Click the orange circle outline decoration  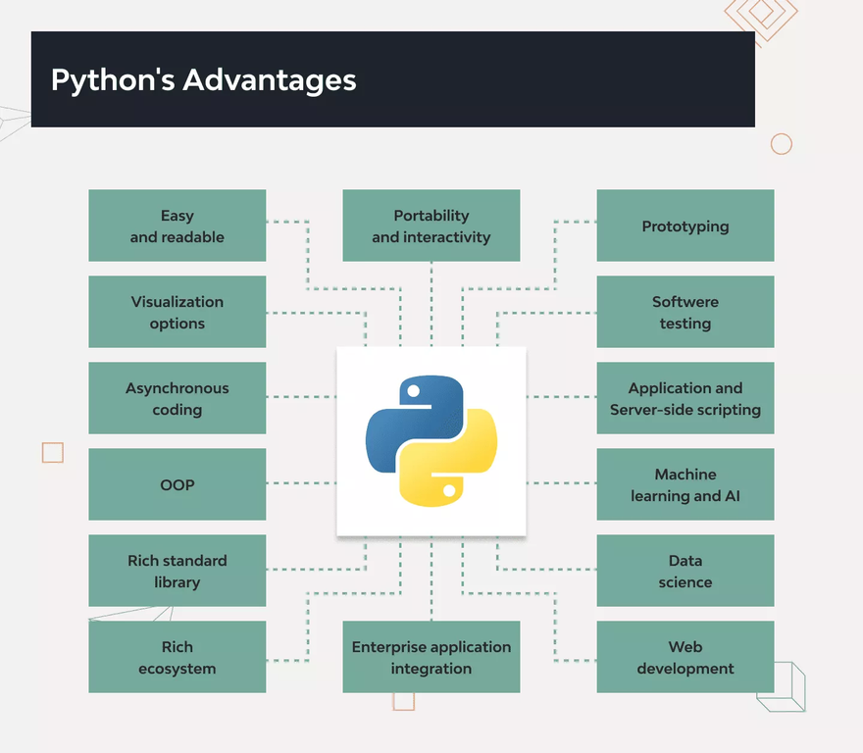click(782, 144)
